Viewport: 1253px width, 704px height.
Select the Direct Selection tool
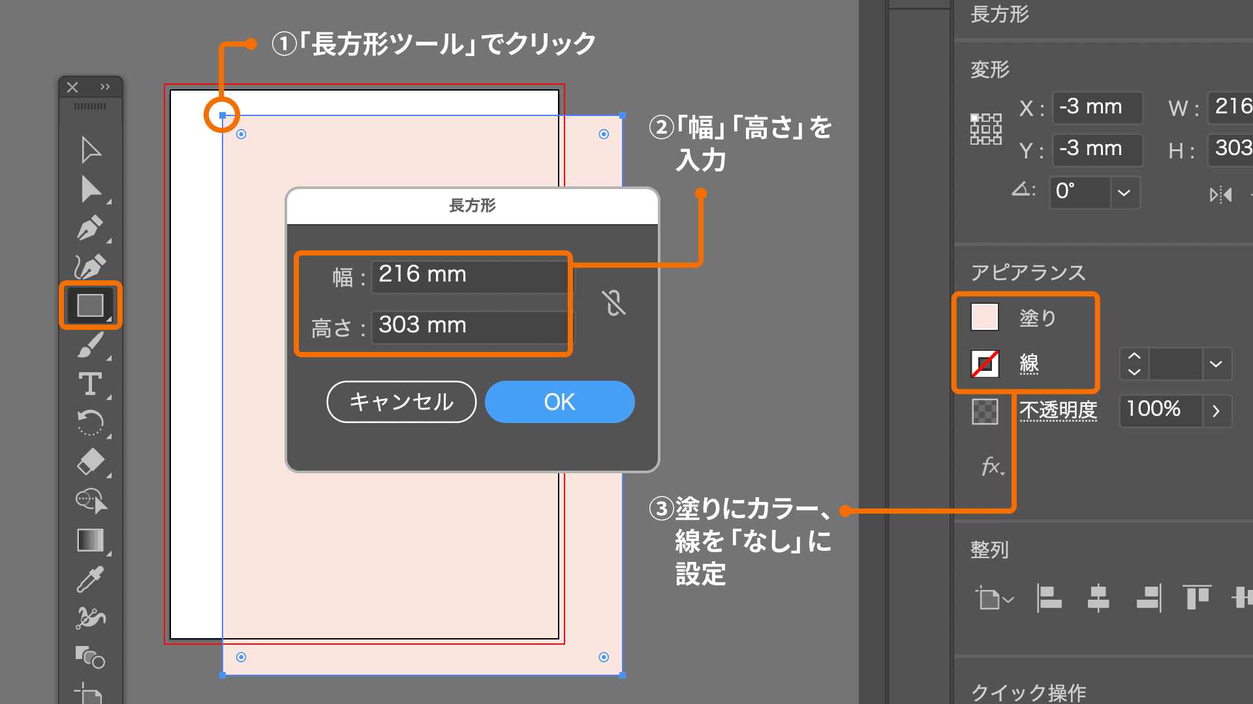tap(91, 189)
